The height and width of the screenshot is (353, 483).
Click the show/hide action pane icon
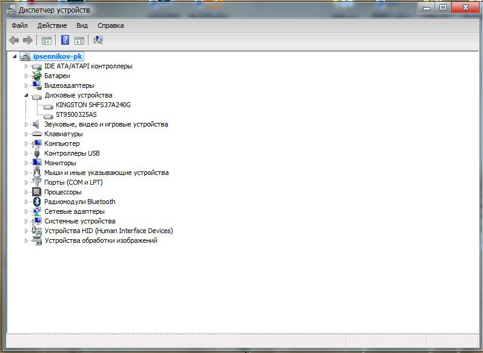pyautogui.click(x=79, y=41)
